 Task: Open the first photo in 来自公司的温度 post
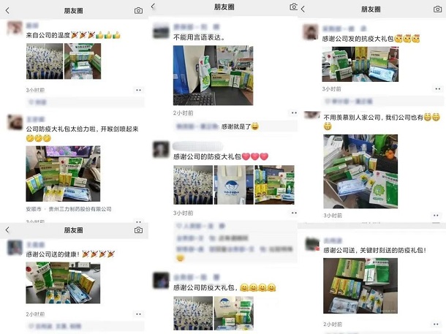[45, 61]
